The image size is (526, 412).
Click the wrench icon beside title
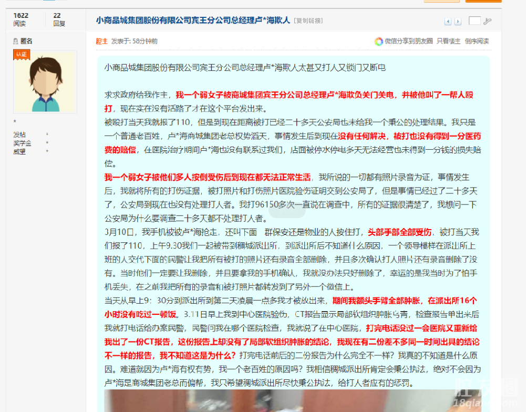[x=487, y=21]
